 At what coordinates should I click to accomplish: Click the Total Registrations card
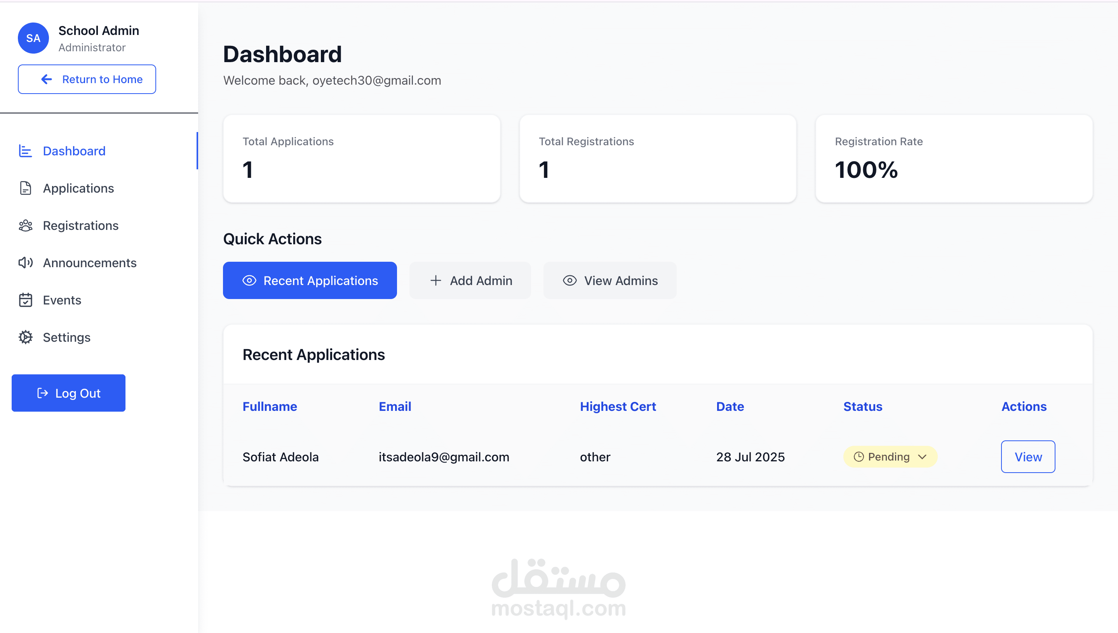point(658,159)
